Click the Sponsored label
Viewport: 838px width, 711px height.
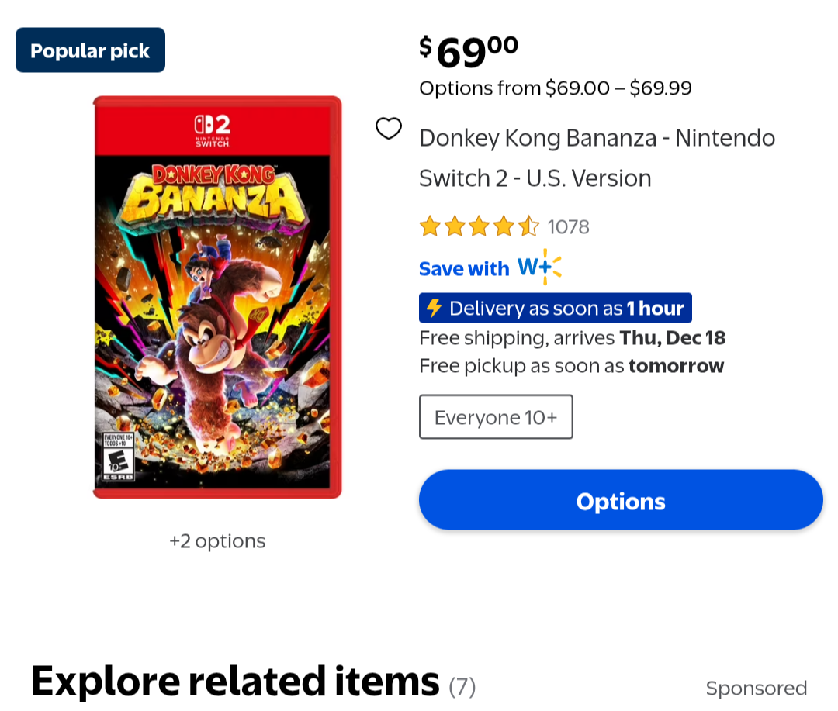756,688
